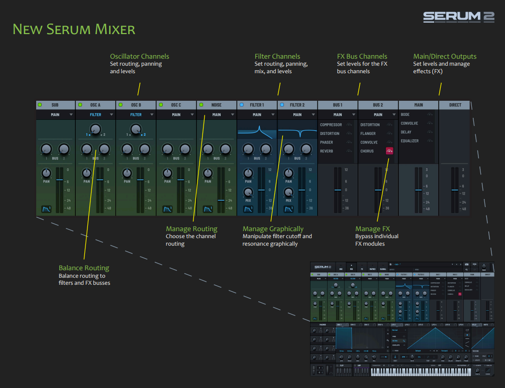Click the OSC B filter 1/2 balance knob

point(136,129)
